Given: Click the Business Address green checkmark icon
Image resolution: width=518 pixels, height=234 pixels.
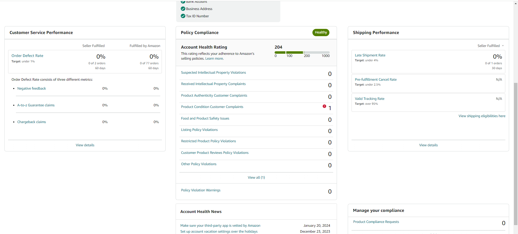Looking at the screenshot, I should coord(183,9).
